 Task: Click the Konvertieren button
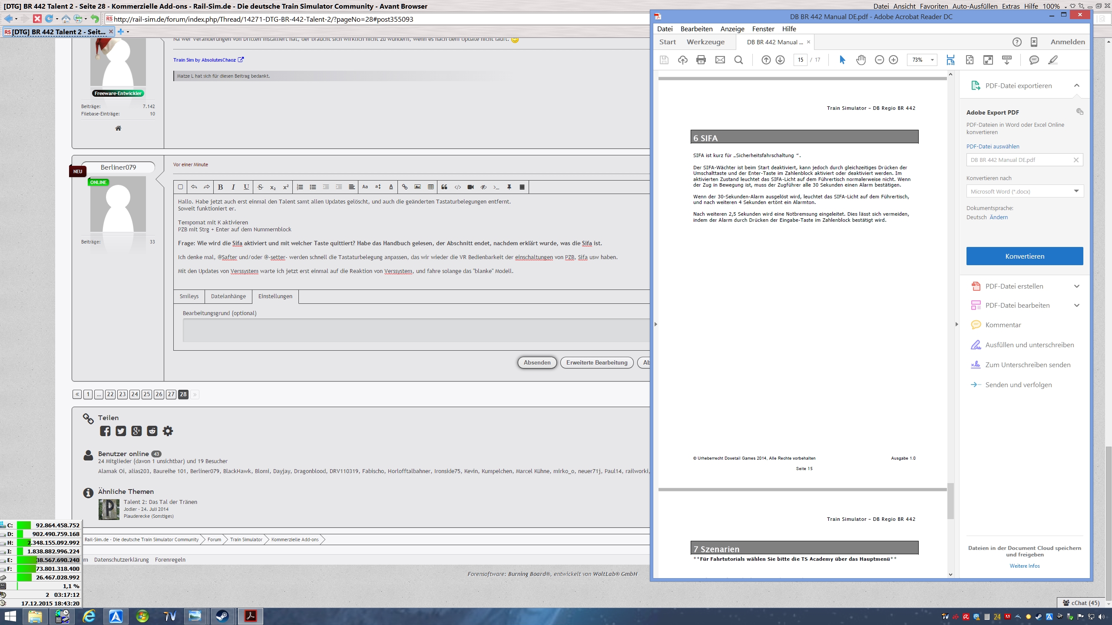tap(1024, 256)
